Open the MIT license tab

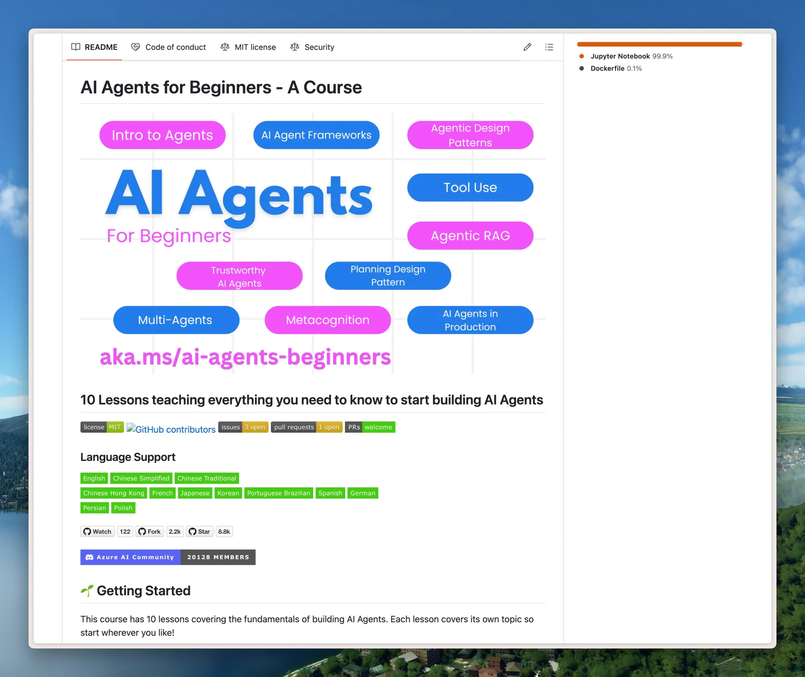point(248,47)
